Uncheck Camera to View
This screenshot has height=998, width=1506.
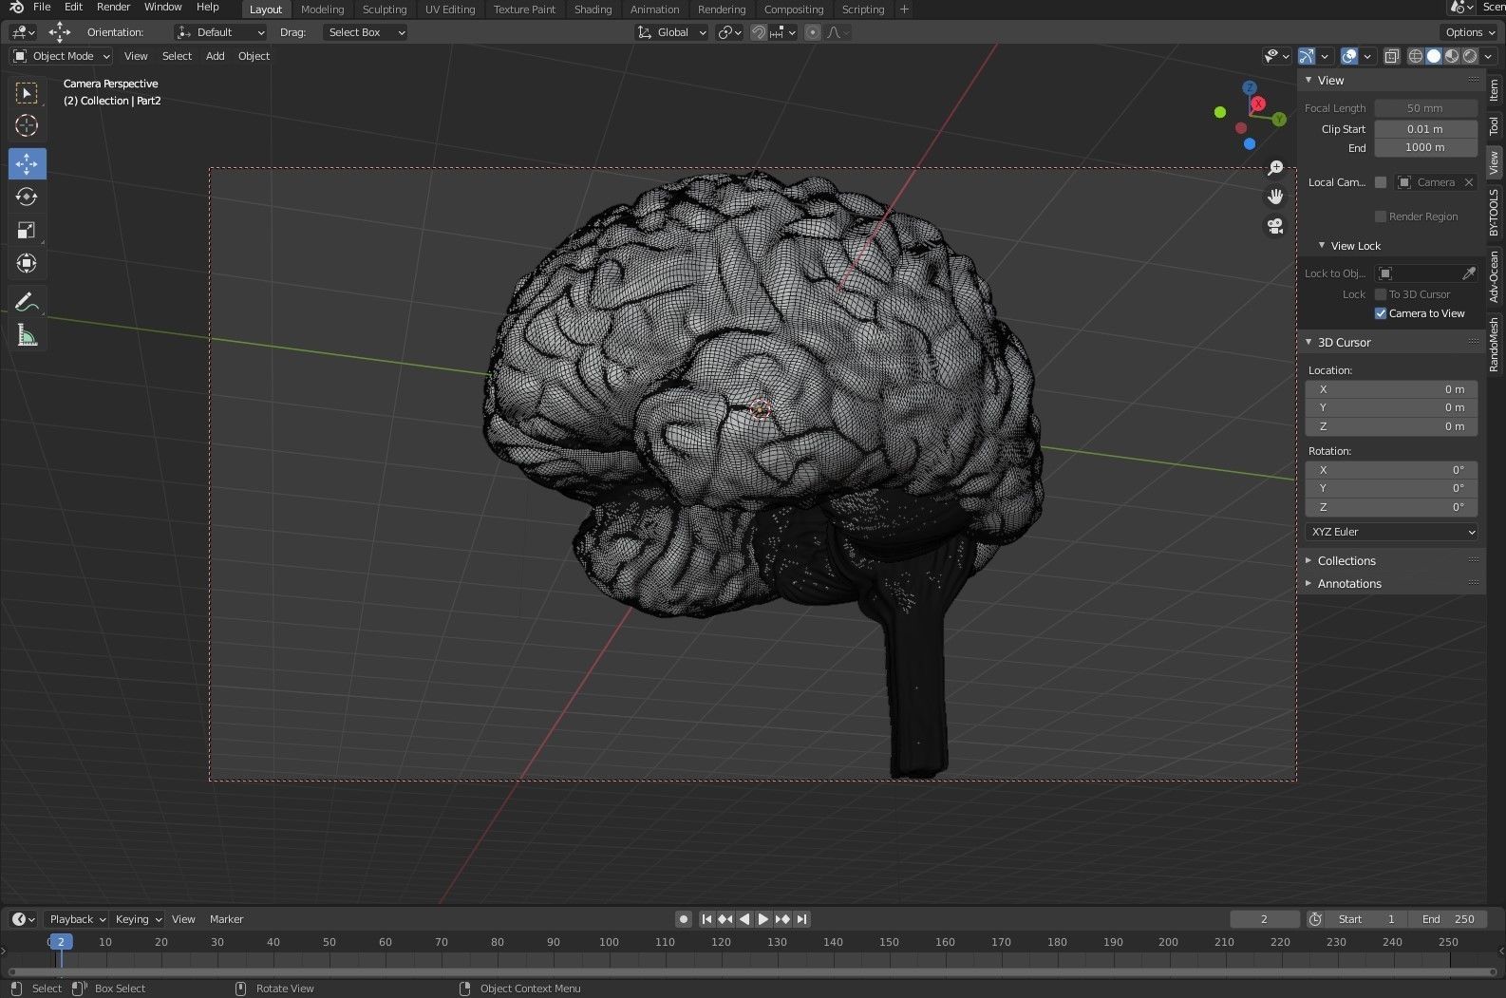click(1381, 313)
